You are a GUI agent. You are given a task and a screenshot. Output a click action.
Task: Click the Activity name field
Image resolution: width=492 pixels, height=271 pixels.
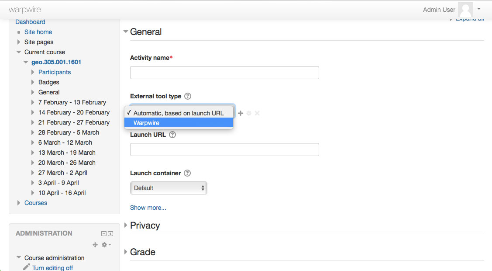point(224,73)
